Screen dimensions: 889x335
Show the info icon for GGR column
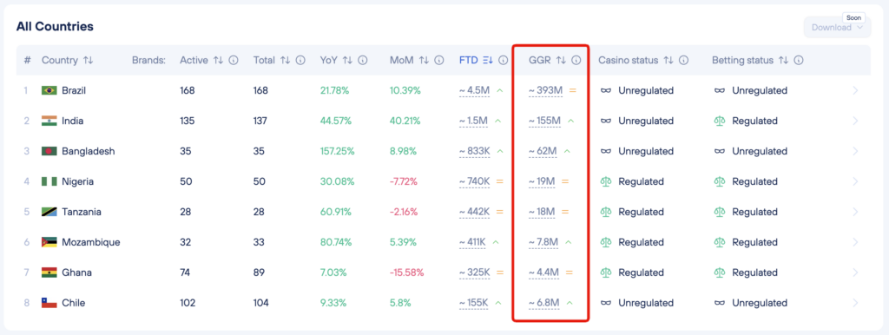tap(576, 60)
